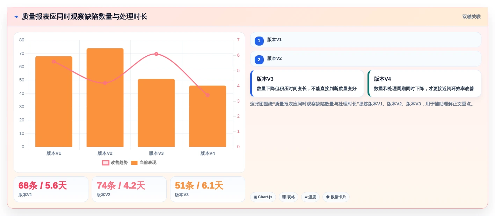
Task: Toggle the 改善趋势 legend swatch
Action: click(x=105, y=163)
